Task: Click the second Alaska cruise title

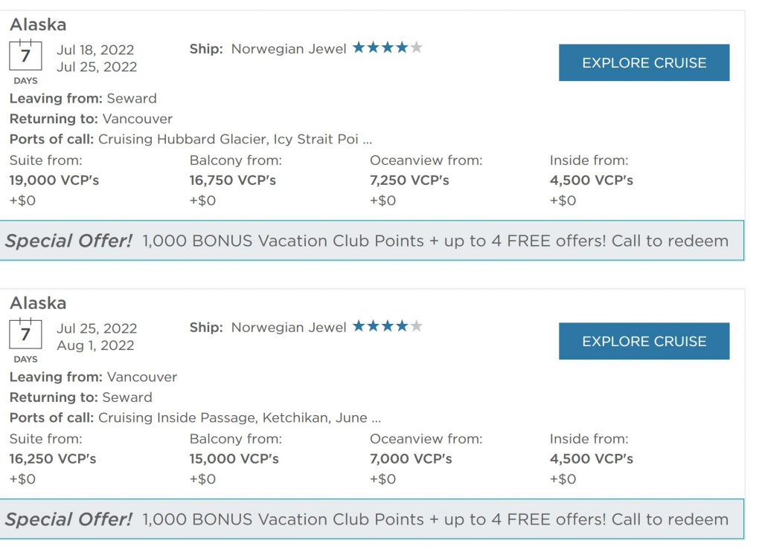Action: pos(38,302)
